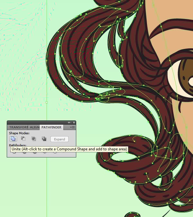Open the Pathfinder panel options menu
The image size is (193, 217).
[72, 127]
